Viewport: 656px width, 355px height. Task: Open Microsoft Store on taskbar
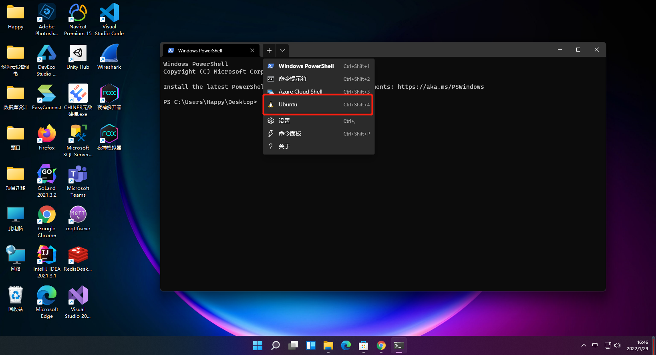click(363, 345)
